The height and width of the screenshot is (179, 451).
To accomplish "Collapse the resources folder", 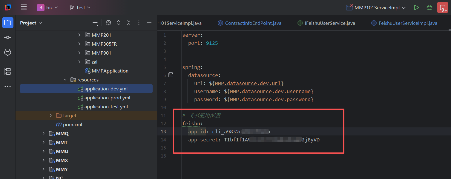I will coord(65,80).
